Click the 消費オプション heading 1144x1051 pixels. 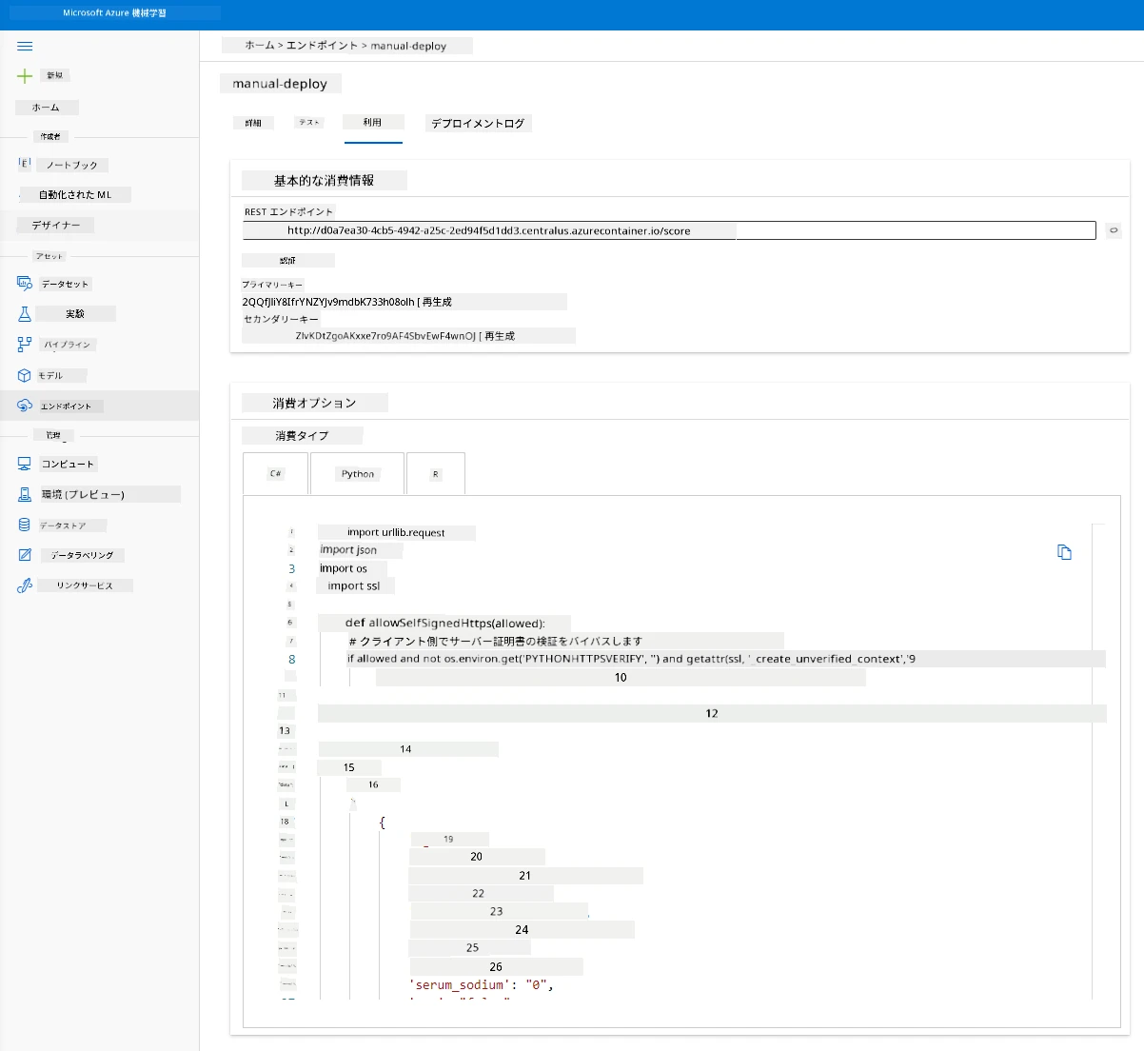[x=314, y=403]
